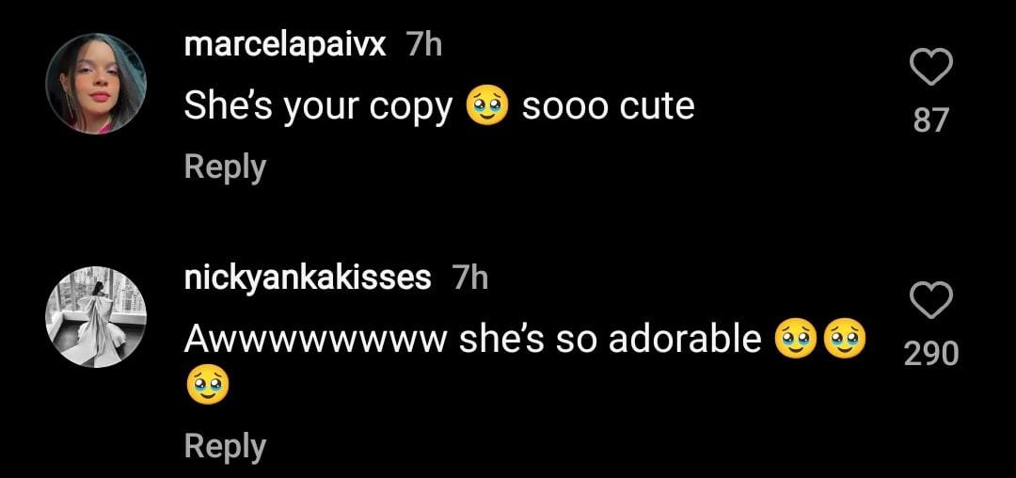
Task: Reply to nickyankakisses's comment
Action: coord(225,445)
